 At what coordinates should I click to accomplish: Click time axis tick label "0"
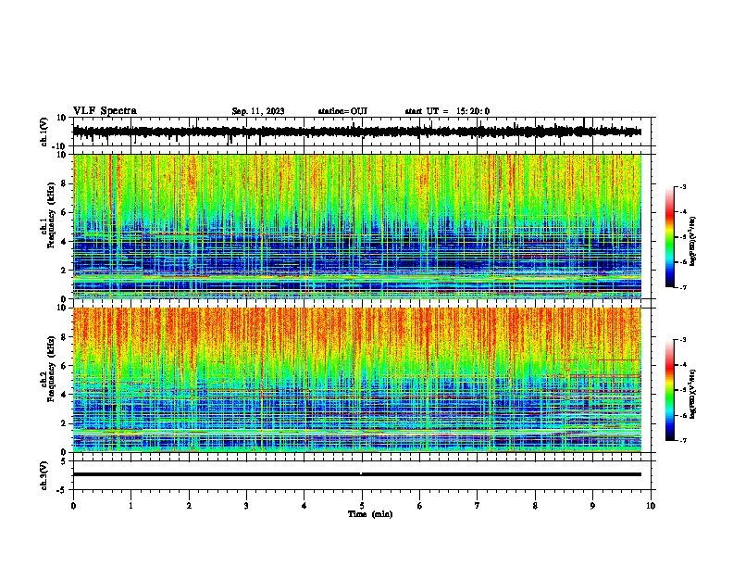73,506
